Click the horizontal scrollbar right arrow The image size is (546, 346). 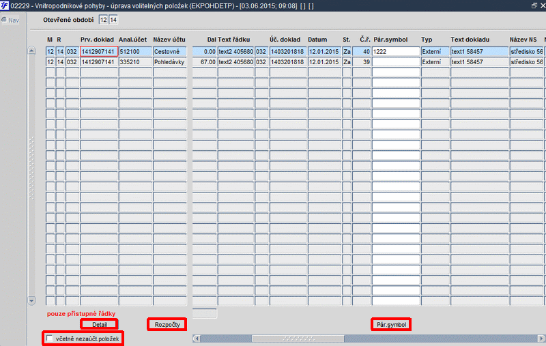[541, 338]
